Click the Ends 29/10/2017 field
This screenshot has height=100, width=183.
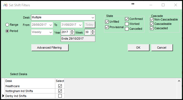click(78, 39)
